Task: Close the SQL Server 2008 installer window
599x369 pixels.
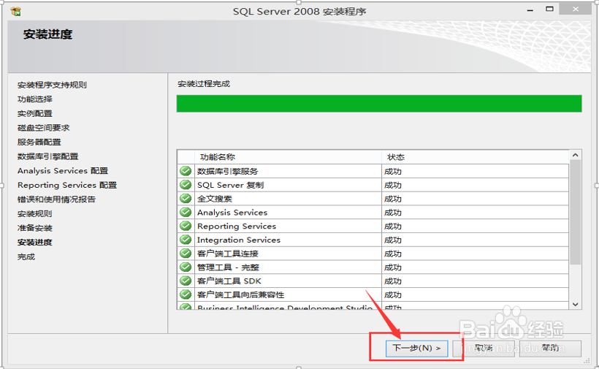Action: click(x=576, y=9)
